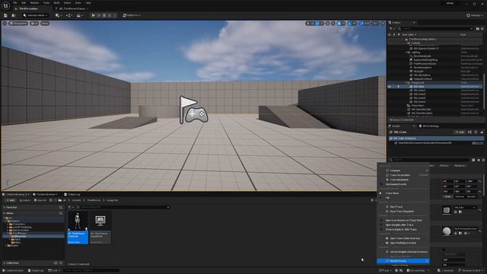This screenshot has width=487, height=274.
Task: Switch to the ThirdPersonMap tab
Action: [28, 8]
